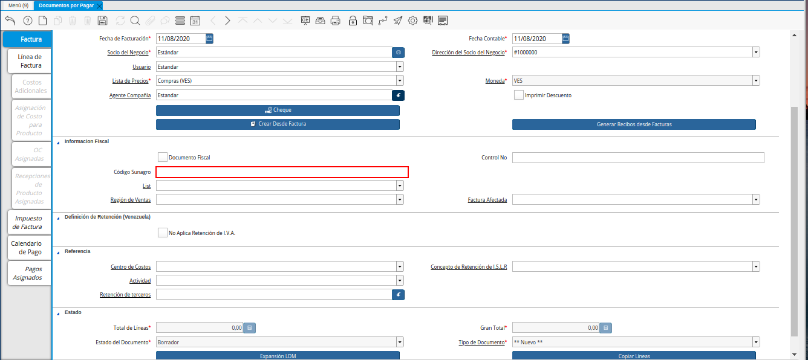
Task: Click the Código Sunagro input field
Action: click(282, 172)
